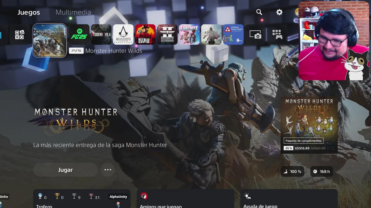Open the game library grid icon

pyautogui.click(x=277, y=35)
